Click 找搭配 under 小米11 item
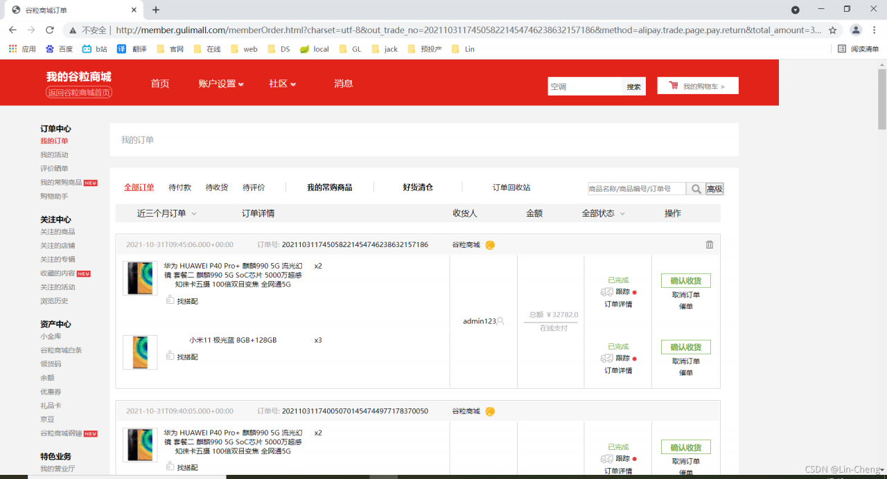The image size is (887, 479). [x=182, y=356]
